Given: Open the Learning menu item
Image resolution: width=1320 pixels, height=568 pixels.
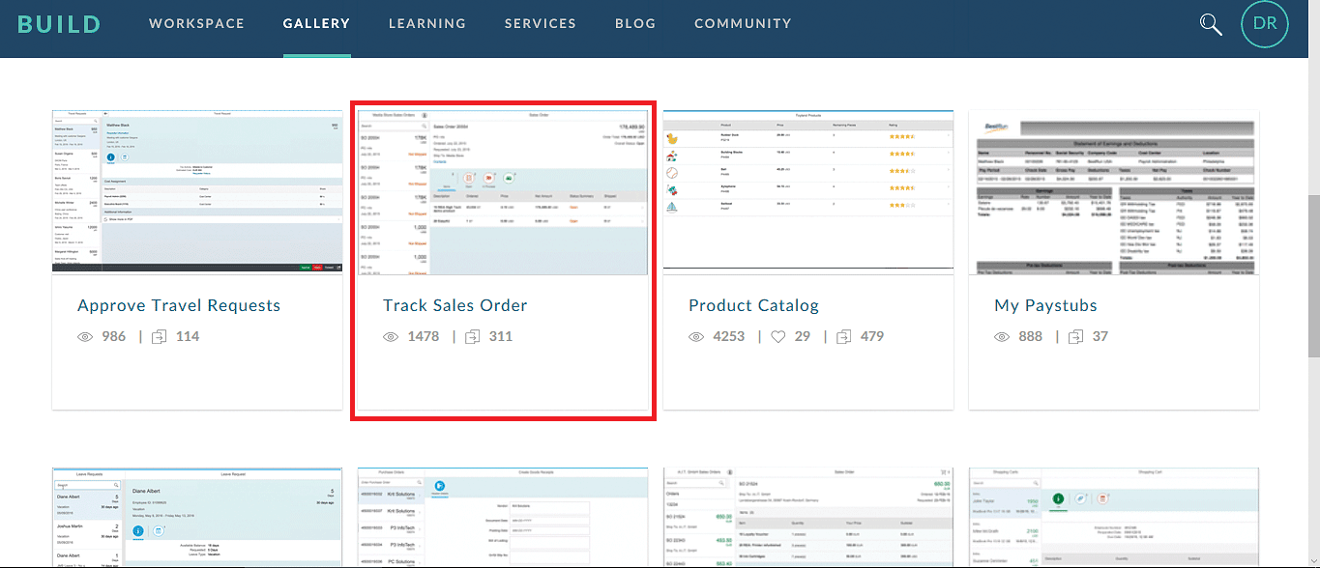Looking at the screenshot, I should click(x=426, y=23).
